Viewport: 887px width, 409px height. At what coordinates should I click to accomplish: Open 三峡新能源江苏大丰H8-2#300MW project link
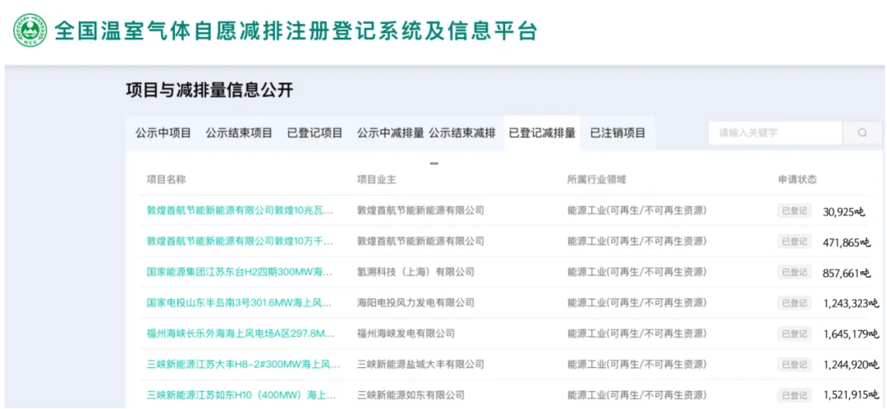tap(244, 365)
